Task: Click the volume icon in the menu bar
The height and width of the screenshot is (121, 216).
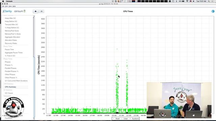Action: (x=194, y=1)
